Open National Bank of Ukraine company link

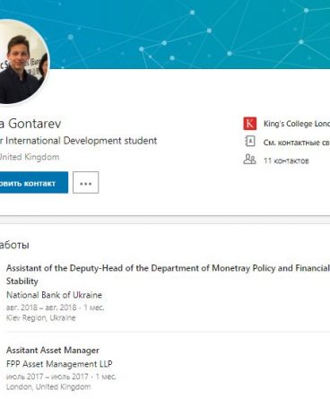coord(54,295)
